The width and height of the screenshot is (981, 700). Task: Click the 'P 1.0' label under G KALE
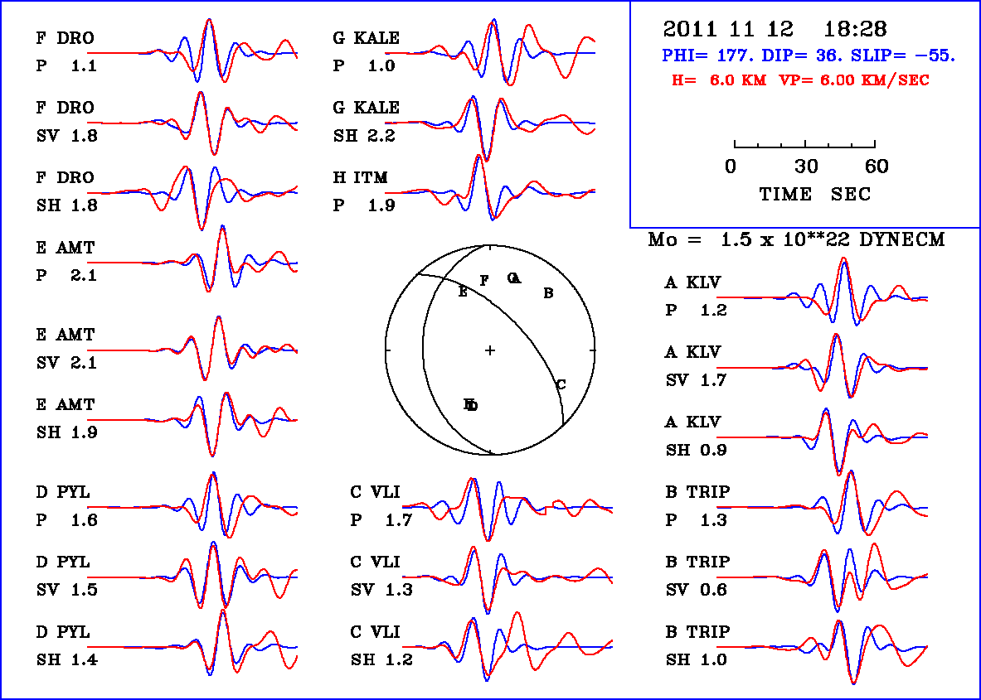(x=364, y=65)
